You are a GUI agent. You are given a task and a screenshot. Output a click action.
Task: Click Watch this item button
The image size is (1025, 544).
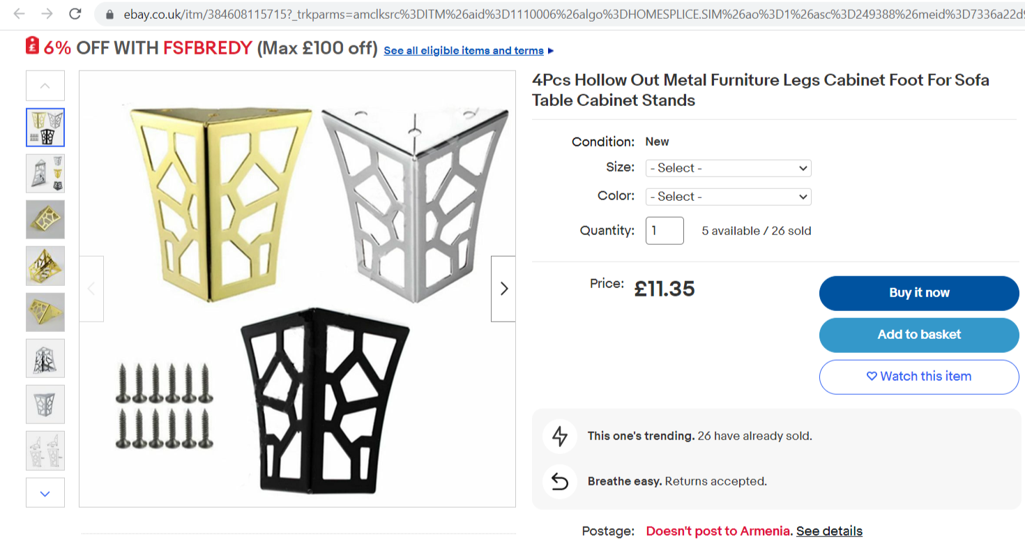pos(918,377)
